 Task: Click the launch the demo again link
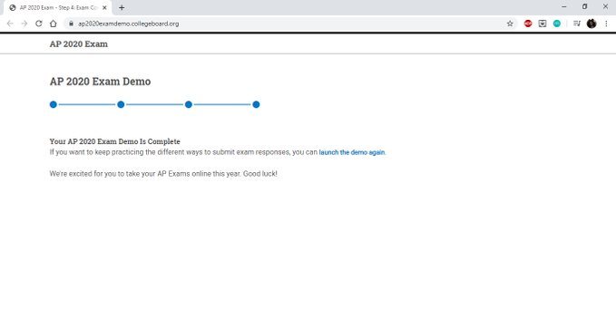tap(352, 152)
